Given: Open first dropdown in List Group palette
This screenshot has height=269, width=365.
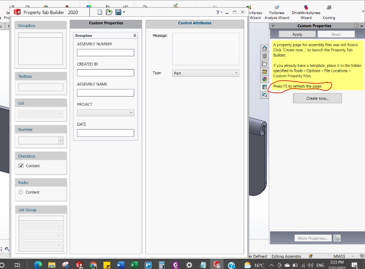Looking at the screenshot, I should click(x=41, y=226).
